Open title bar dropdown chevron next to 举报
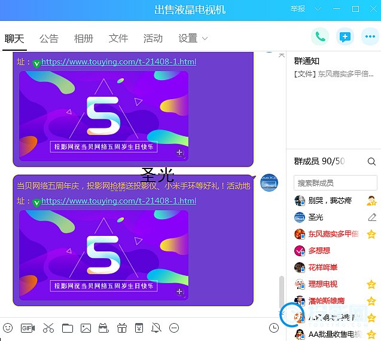Viewport: 381px width, 341px height. click(x=318, y=9)
